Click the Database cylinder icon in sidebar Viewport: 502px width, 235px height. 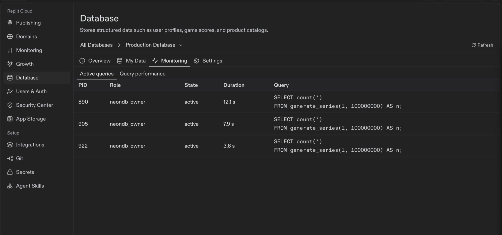(10, 78)
